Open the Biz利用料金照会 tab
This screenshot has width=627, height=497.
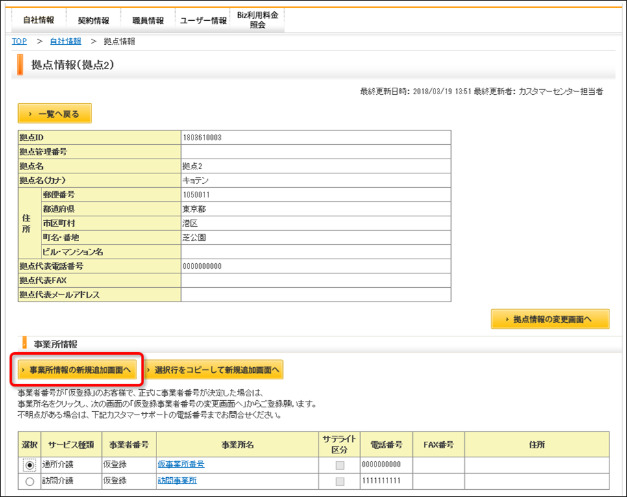[258, 20]
